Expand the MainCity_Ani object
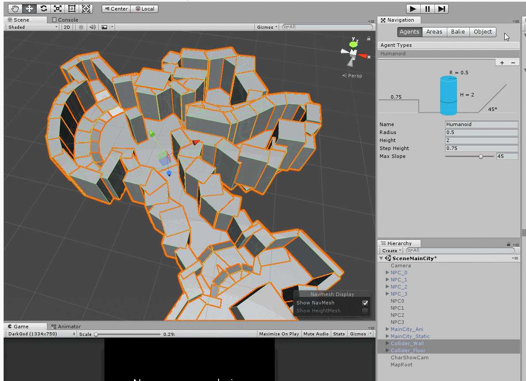526x381 pixels. click(387, 329)
